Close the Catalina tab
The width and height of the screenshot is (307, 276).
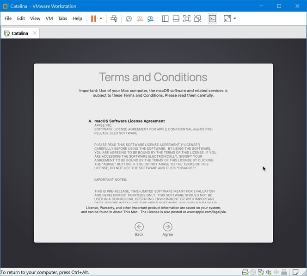pos(35,33)
